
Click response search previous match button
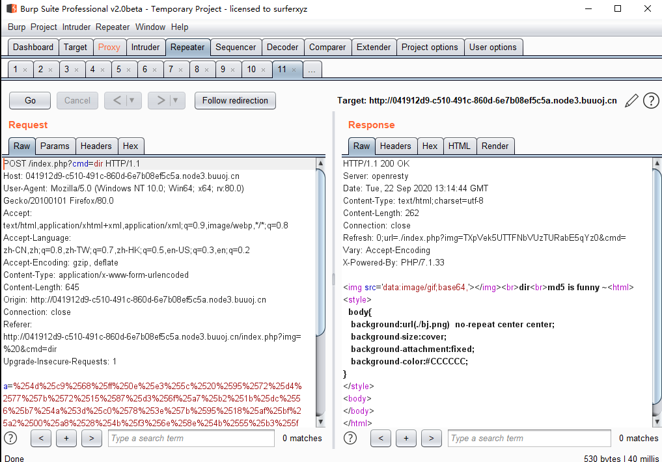381,438
